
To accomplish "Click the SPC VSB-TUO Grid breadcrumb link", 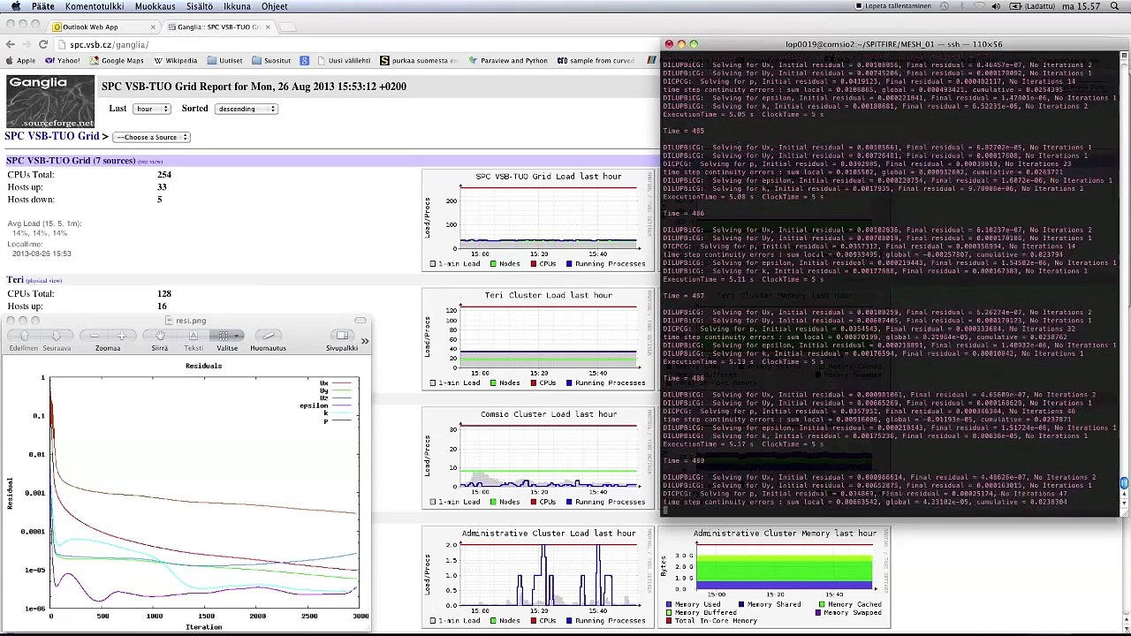I will (x=51, y=136).
